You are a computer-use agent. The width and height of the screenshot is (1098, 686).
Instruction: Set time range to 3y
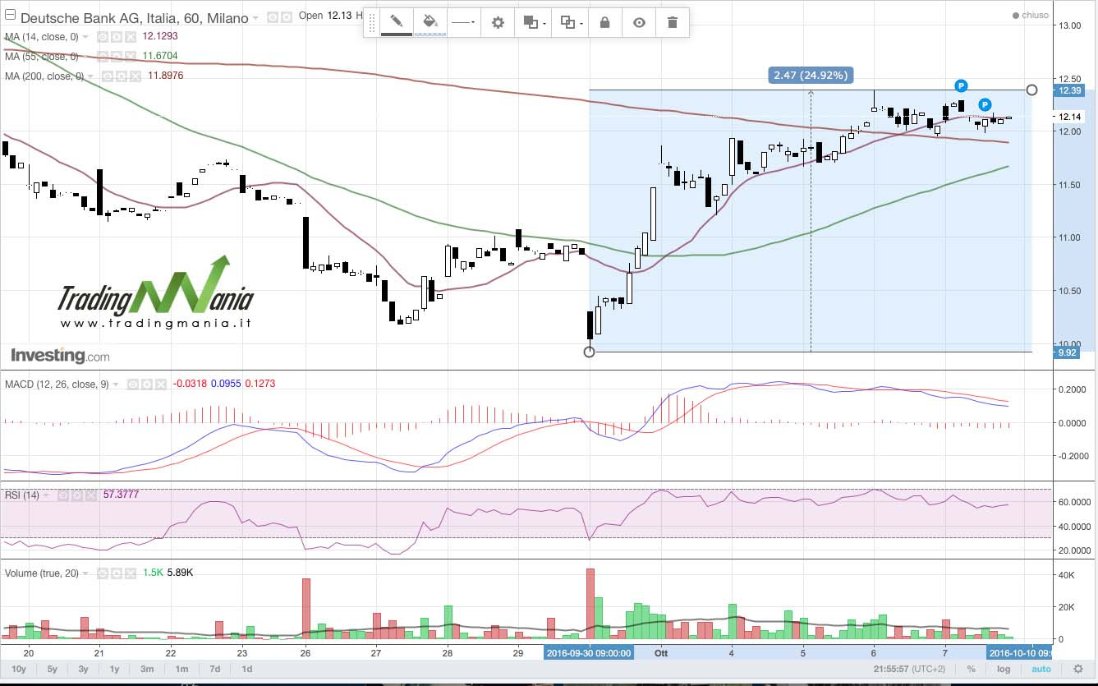pyautogui.click(x=84, y=669)
